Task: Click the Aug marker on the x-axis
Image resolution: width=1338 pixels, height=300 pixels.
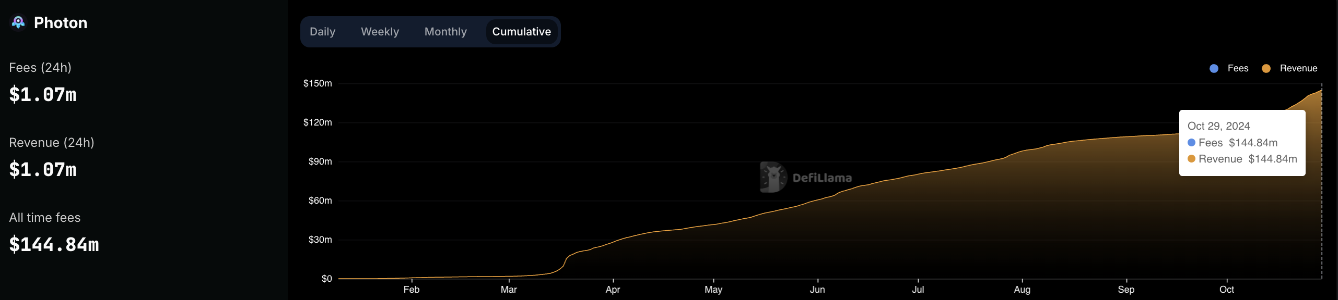Action: 1022,290
